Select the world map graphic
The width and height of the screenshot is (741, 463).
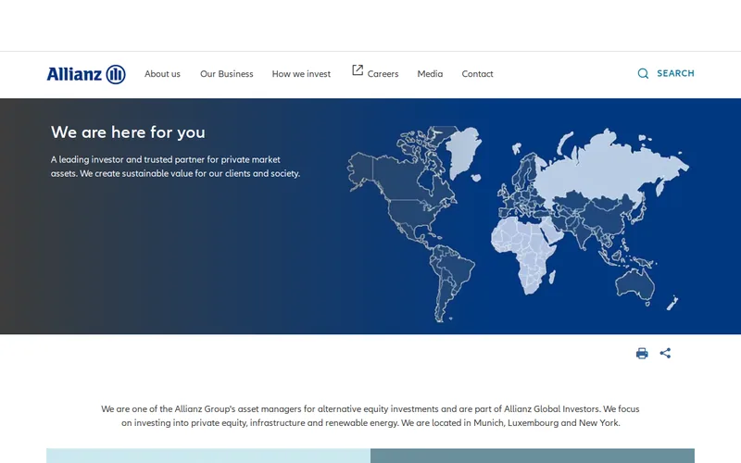518,224
